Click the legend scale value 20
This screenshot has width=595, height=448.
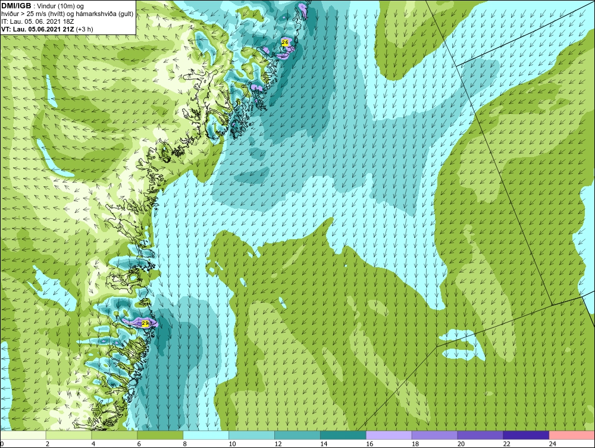(x=461, y=444)
